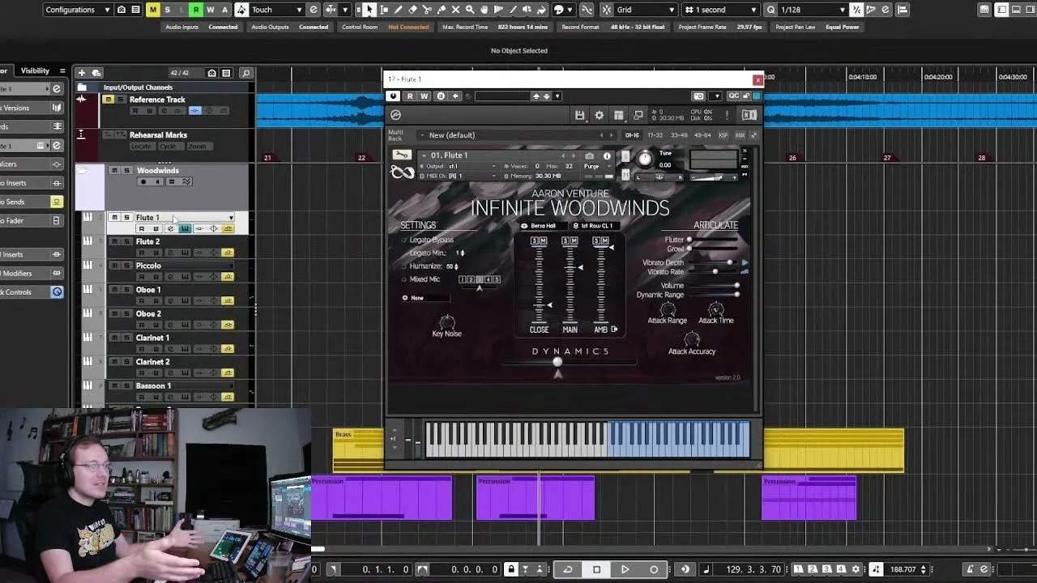Screen dimensions: 1037x583
Task: Select the Range Selection tool
Action: coord(384,9)
